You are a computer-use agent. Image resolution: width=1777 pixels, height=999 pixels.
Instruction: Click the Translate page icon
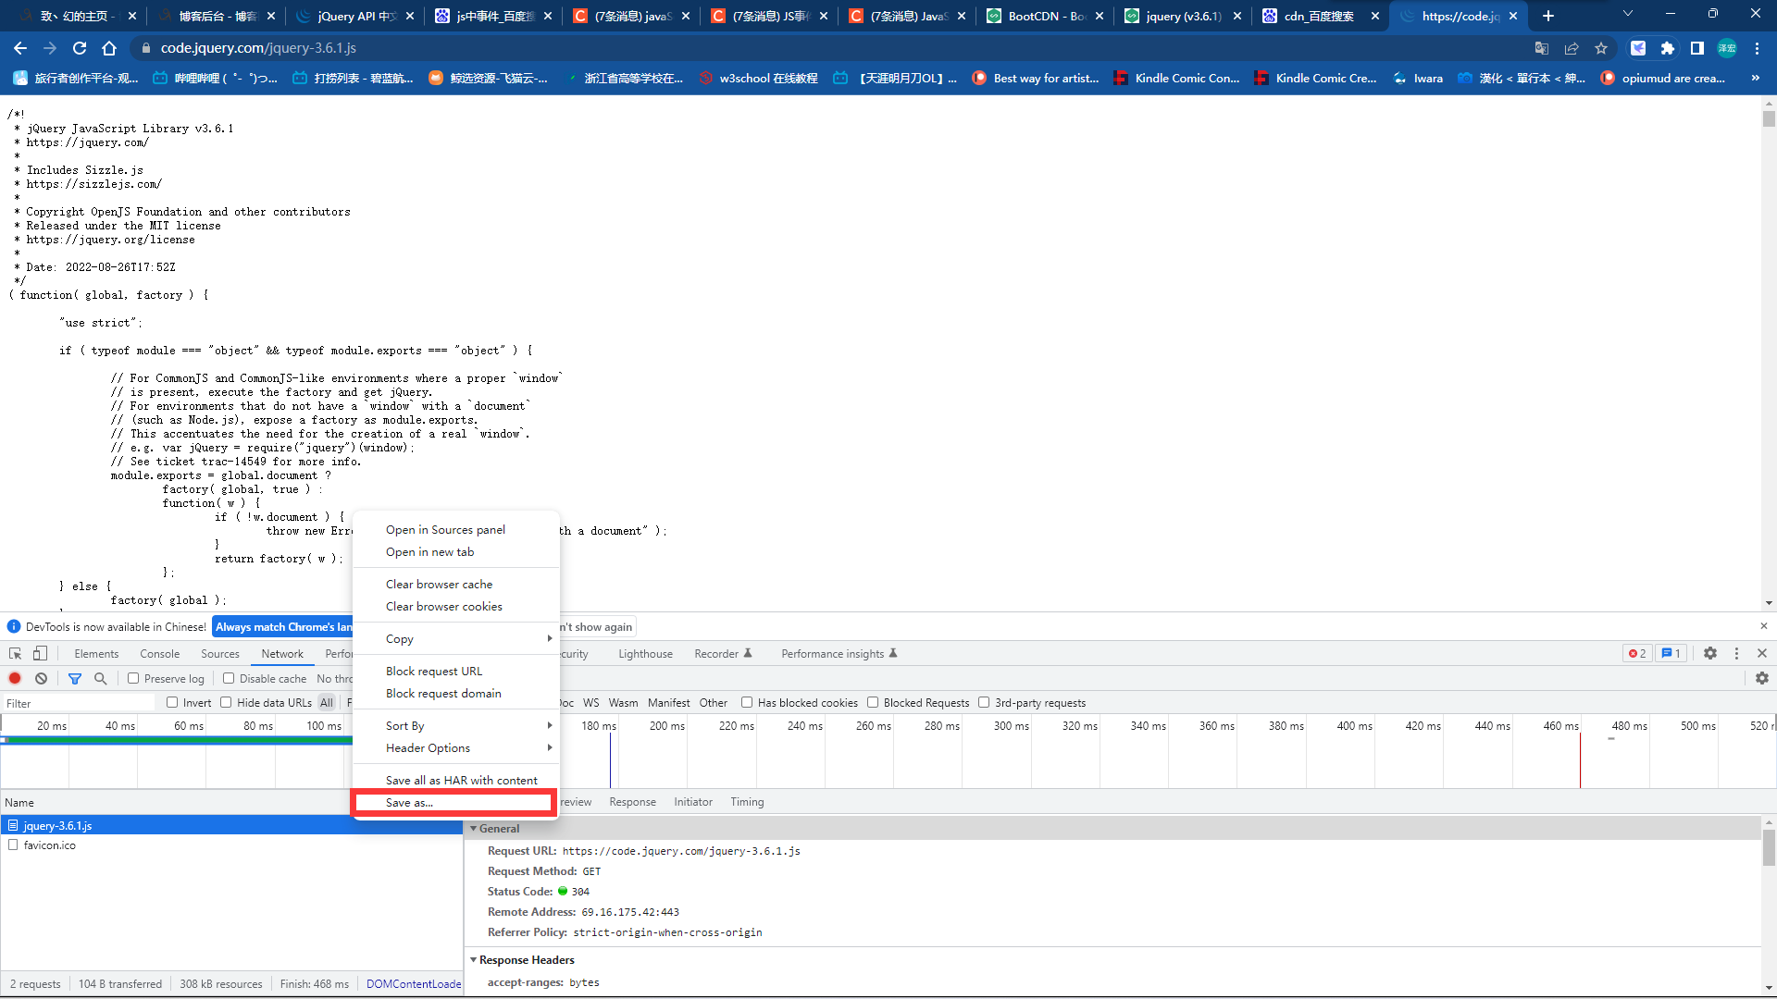click(x=1542, y=48)
